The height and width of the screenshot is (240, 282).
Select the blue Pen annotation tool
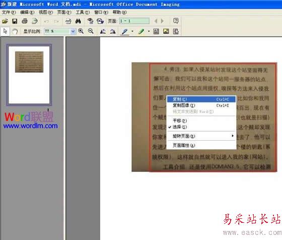pyautogui.click(x=125, y=31)
